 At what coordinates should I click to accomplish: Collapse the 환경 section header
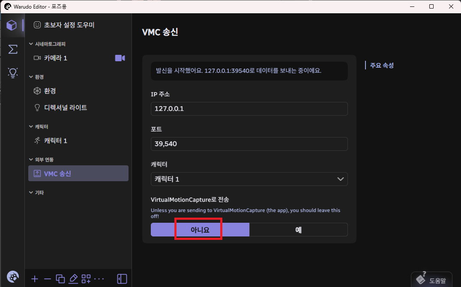(36, 77)
